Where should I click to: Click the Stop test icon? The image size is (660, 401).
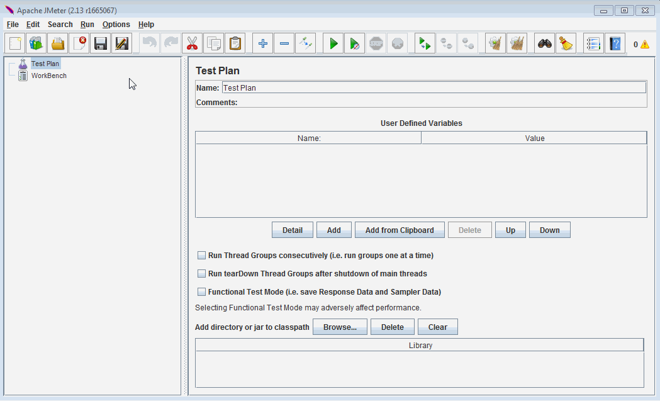(x=376, y=43)
